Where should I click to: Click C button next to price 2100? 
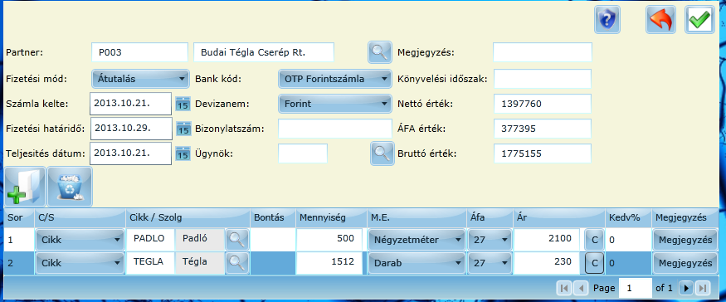click(594, 240)
